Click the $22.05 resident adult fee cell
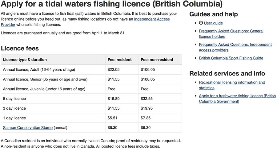Screen dimensions: 277x148 (114, 70)
